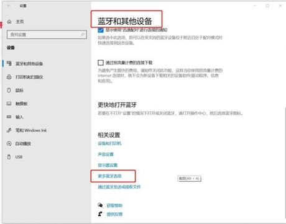Click the USB icon in sidebar
This screenshot has height=224, width=286.
click(x=9, y=157)
